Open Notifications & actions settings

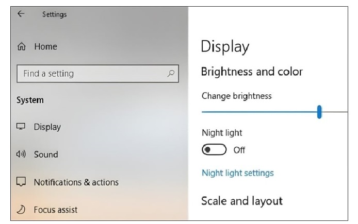pos(76,182)
